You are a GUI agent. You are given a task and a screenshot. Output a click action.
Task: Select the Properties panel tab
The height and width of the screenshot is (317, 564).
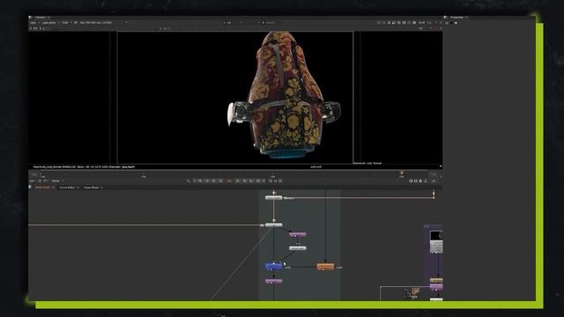pyautogui.click(x=456, y=18)
